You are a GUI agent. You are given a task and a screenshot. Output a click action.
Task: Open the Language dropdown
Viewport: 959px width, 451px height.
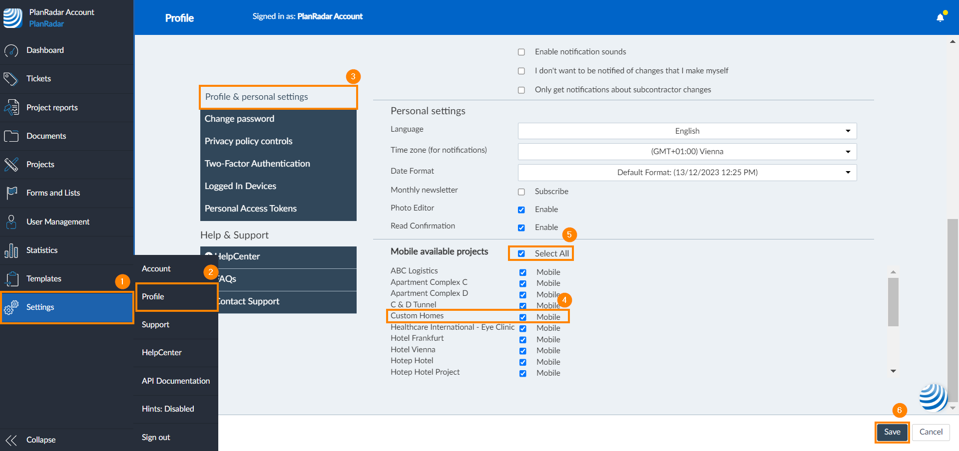(687, 131)
